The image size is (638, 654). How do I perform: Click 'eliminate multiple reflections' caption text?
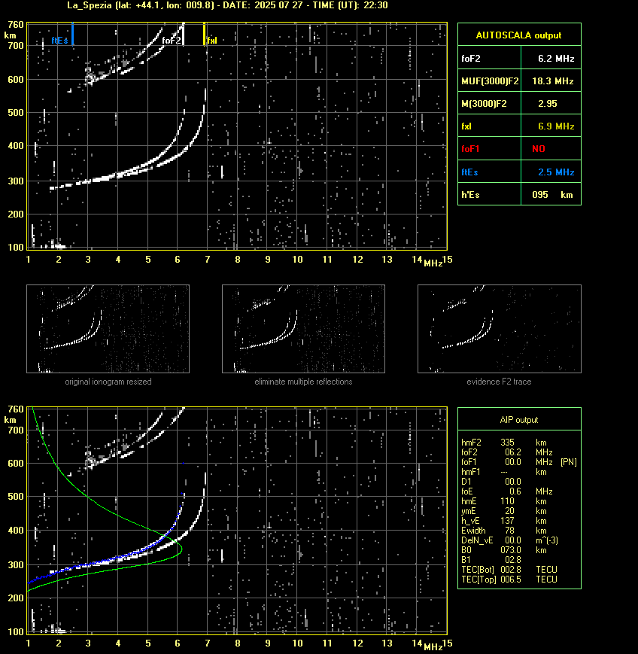tap(303, 382)
